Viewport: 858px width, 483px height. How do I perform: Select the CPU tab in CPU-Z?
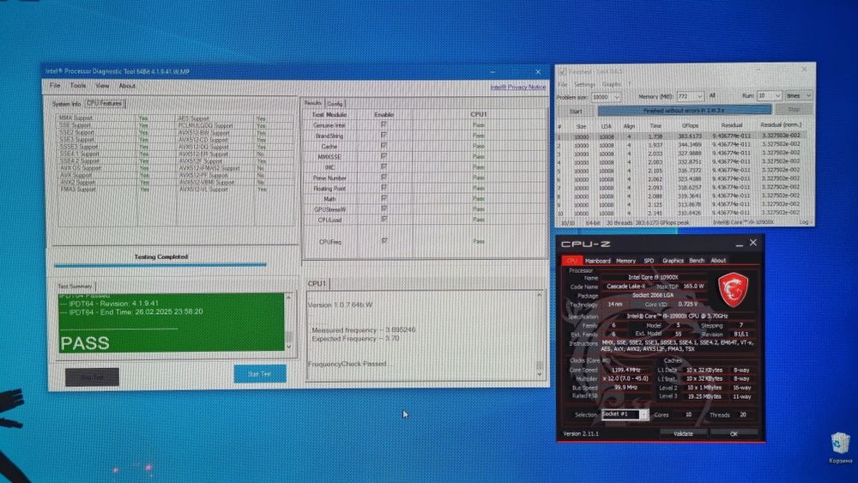(571, 260)
